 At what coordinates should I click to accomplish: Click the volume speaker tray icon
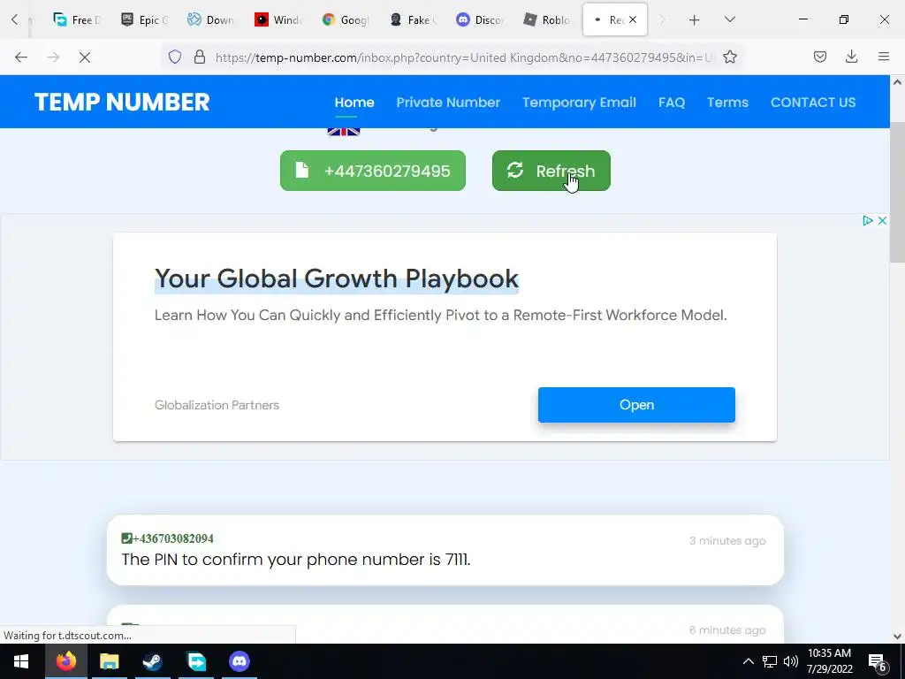click(791, 661)
